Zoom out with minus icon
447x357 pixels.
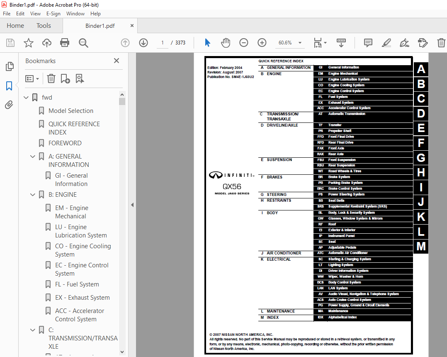coord(244,43)
